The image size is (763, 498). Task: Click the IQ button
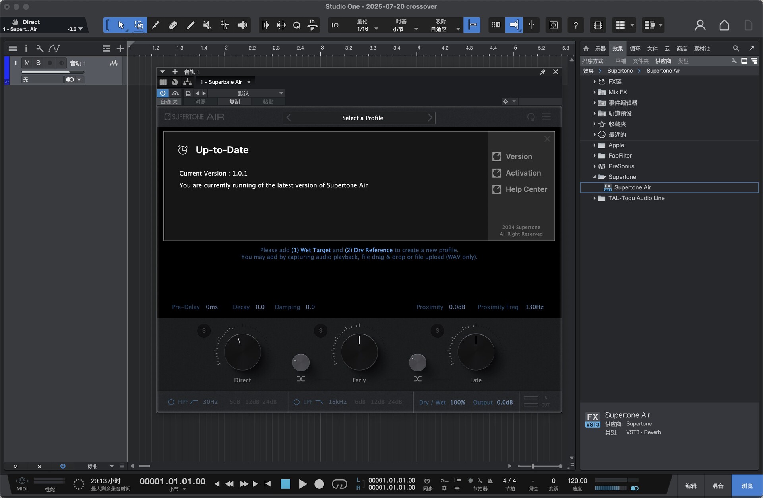tap(335, 25)
